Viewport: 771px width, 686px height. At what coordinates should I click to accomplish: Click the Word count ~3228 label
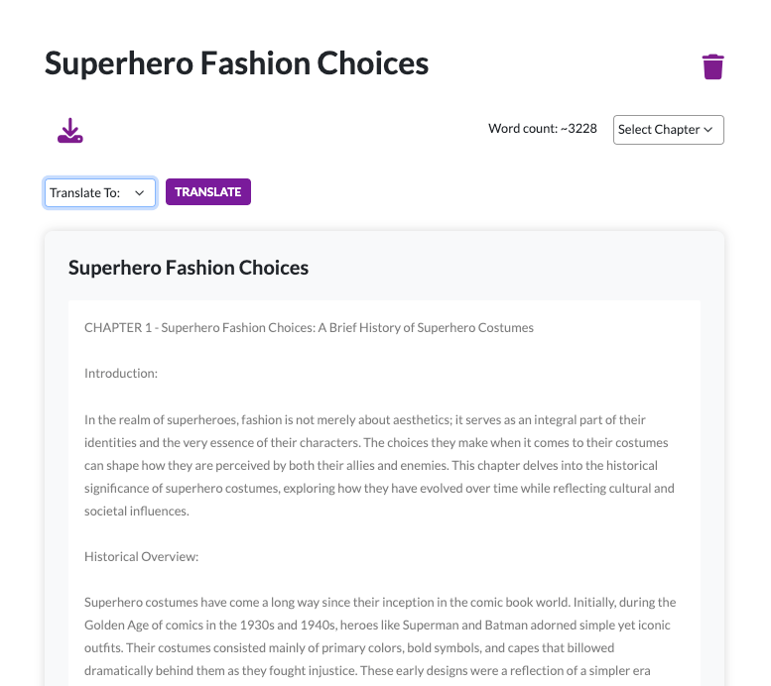pyautogui.click(x=542, y=129)
